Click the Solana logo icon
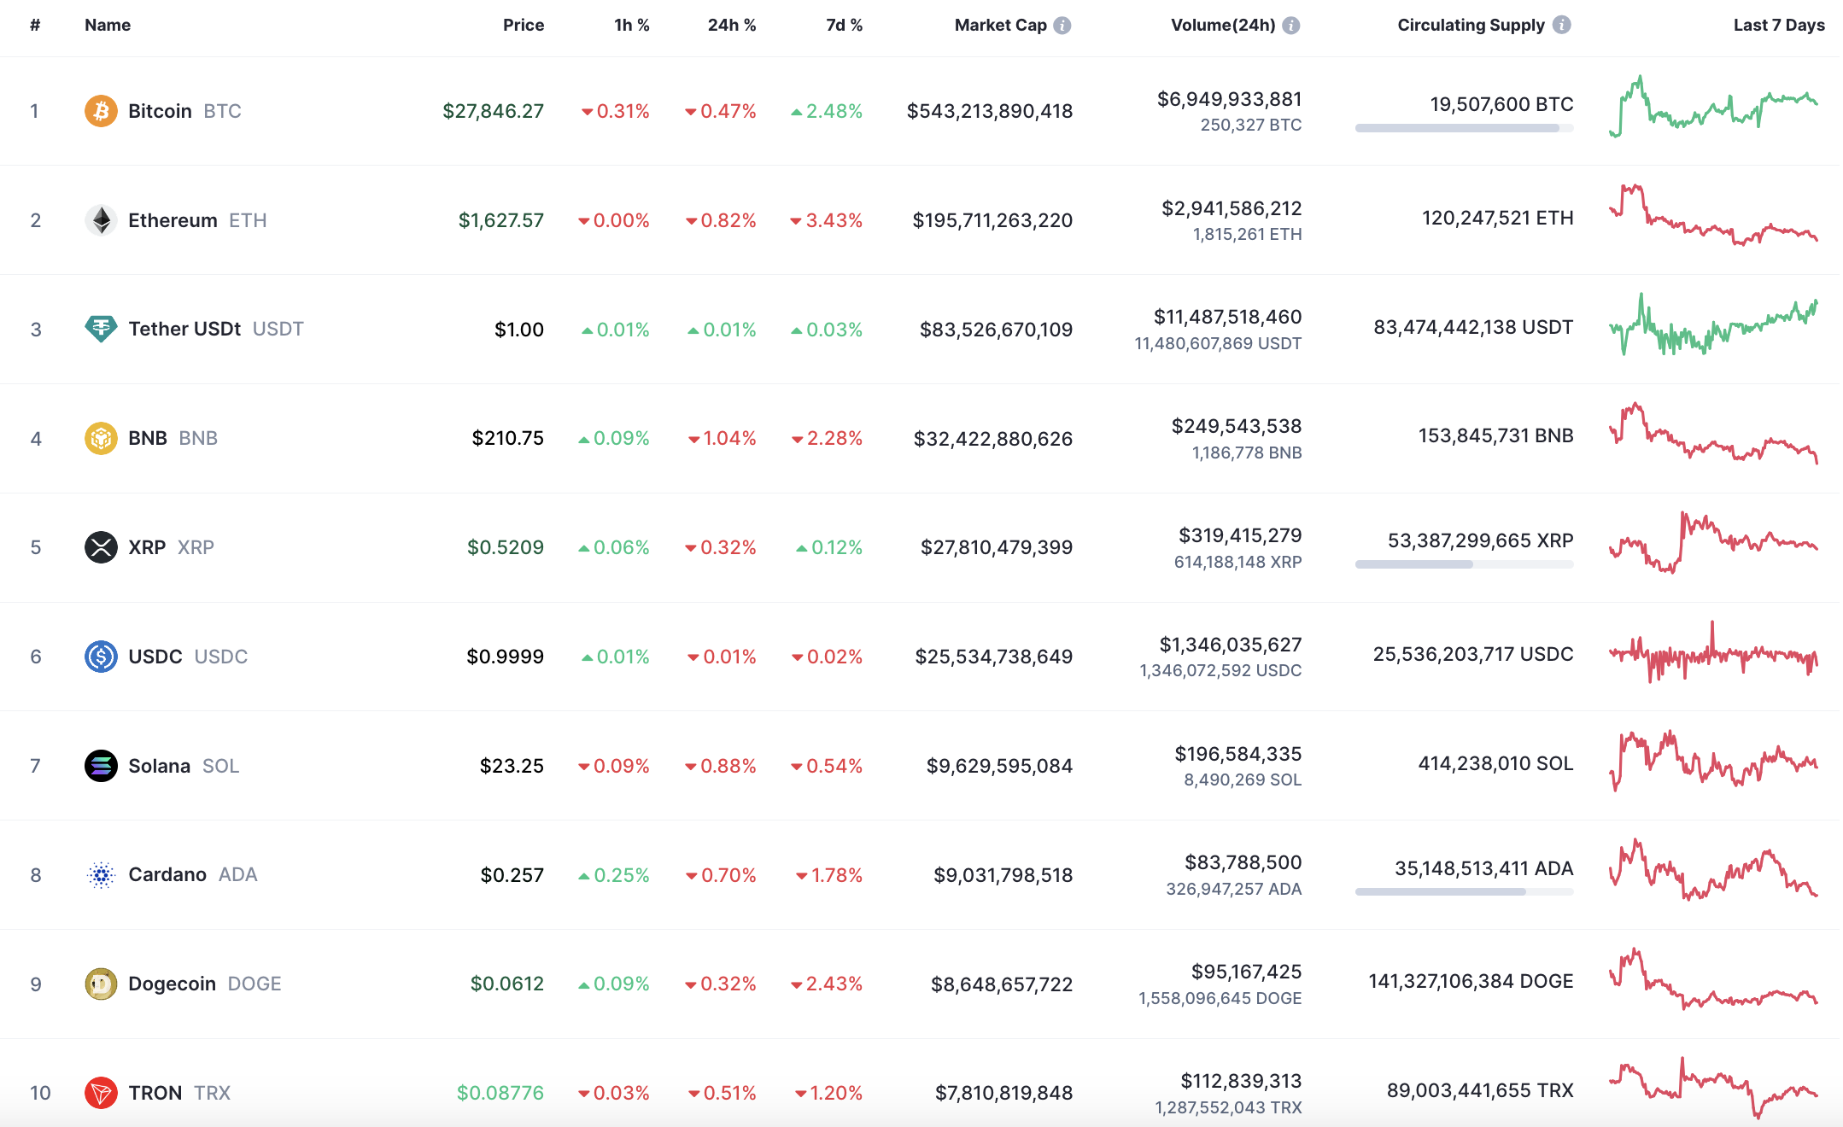The height and width of the screenshot is (1127, 1843). 101,766
